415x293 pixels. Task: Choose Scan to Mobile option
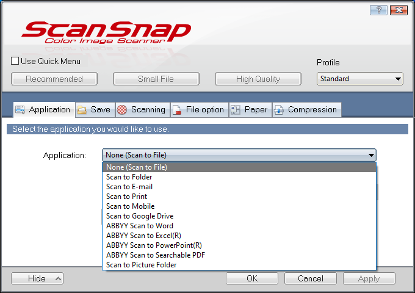tap(239, 206)
